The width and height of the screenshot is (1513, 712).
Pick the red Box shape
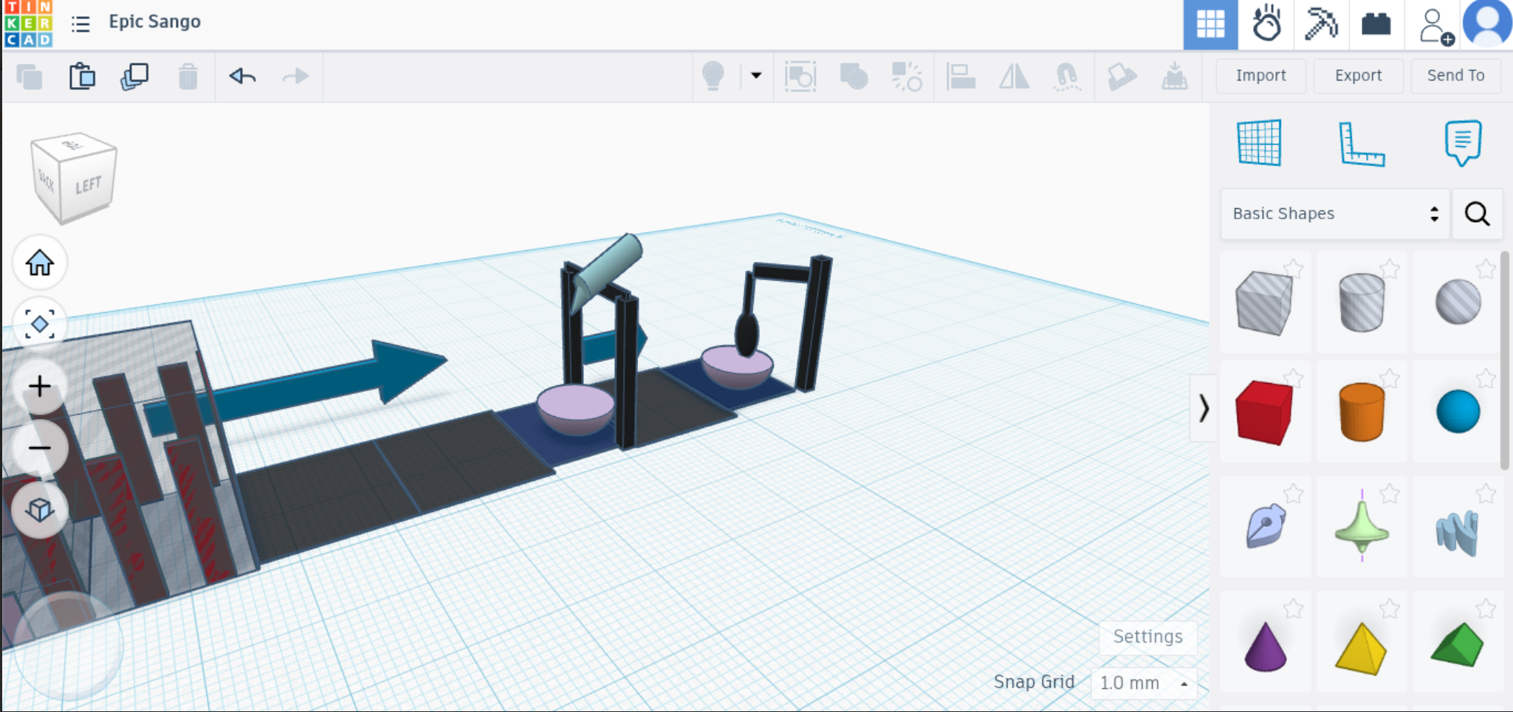pyautogui.click(x=1264, y=412)
